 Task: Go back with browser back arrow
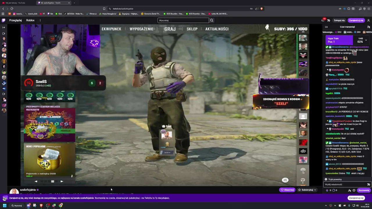(x=3, y=9)
